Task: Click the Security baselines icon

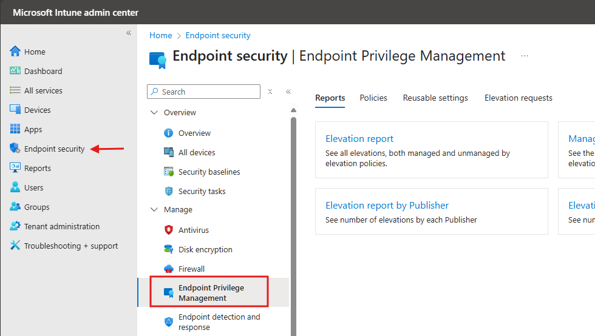Action: [x=169, y=172]
